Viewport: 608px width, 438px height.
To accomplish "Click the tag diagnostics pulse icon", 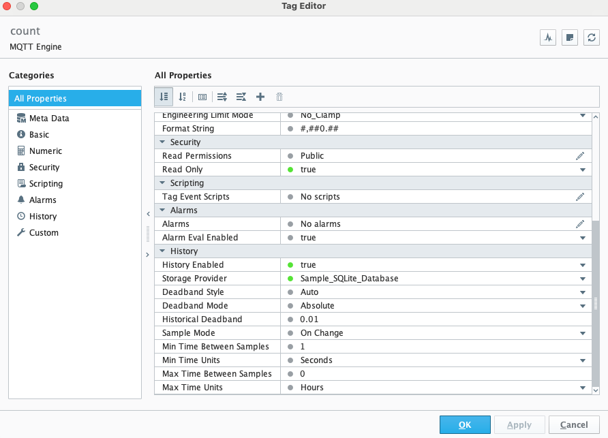I will (548, 37).
